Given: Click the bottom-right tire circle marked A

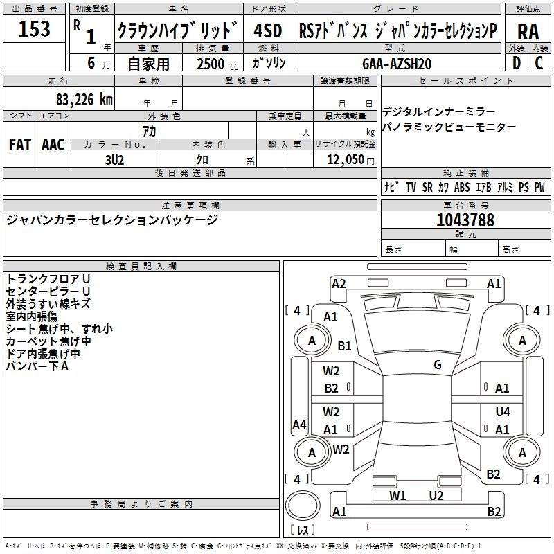Looking at the screenshot, I should 522,452.
